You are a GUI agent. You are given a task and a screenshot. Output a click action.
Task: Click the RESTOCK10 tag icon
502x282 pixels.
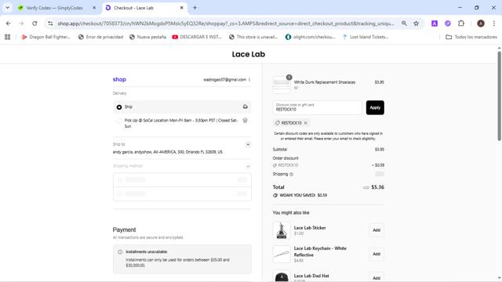pos(277,123)
